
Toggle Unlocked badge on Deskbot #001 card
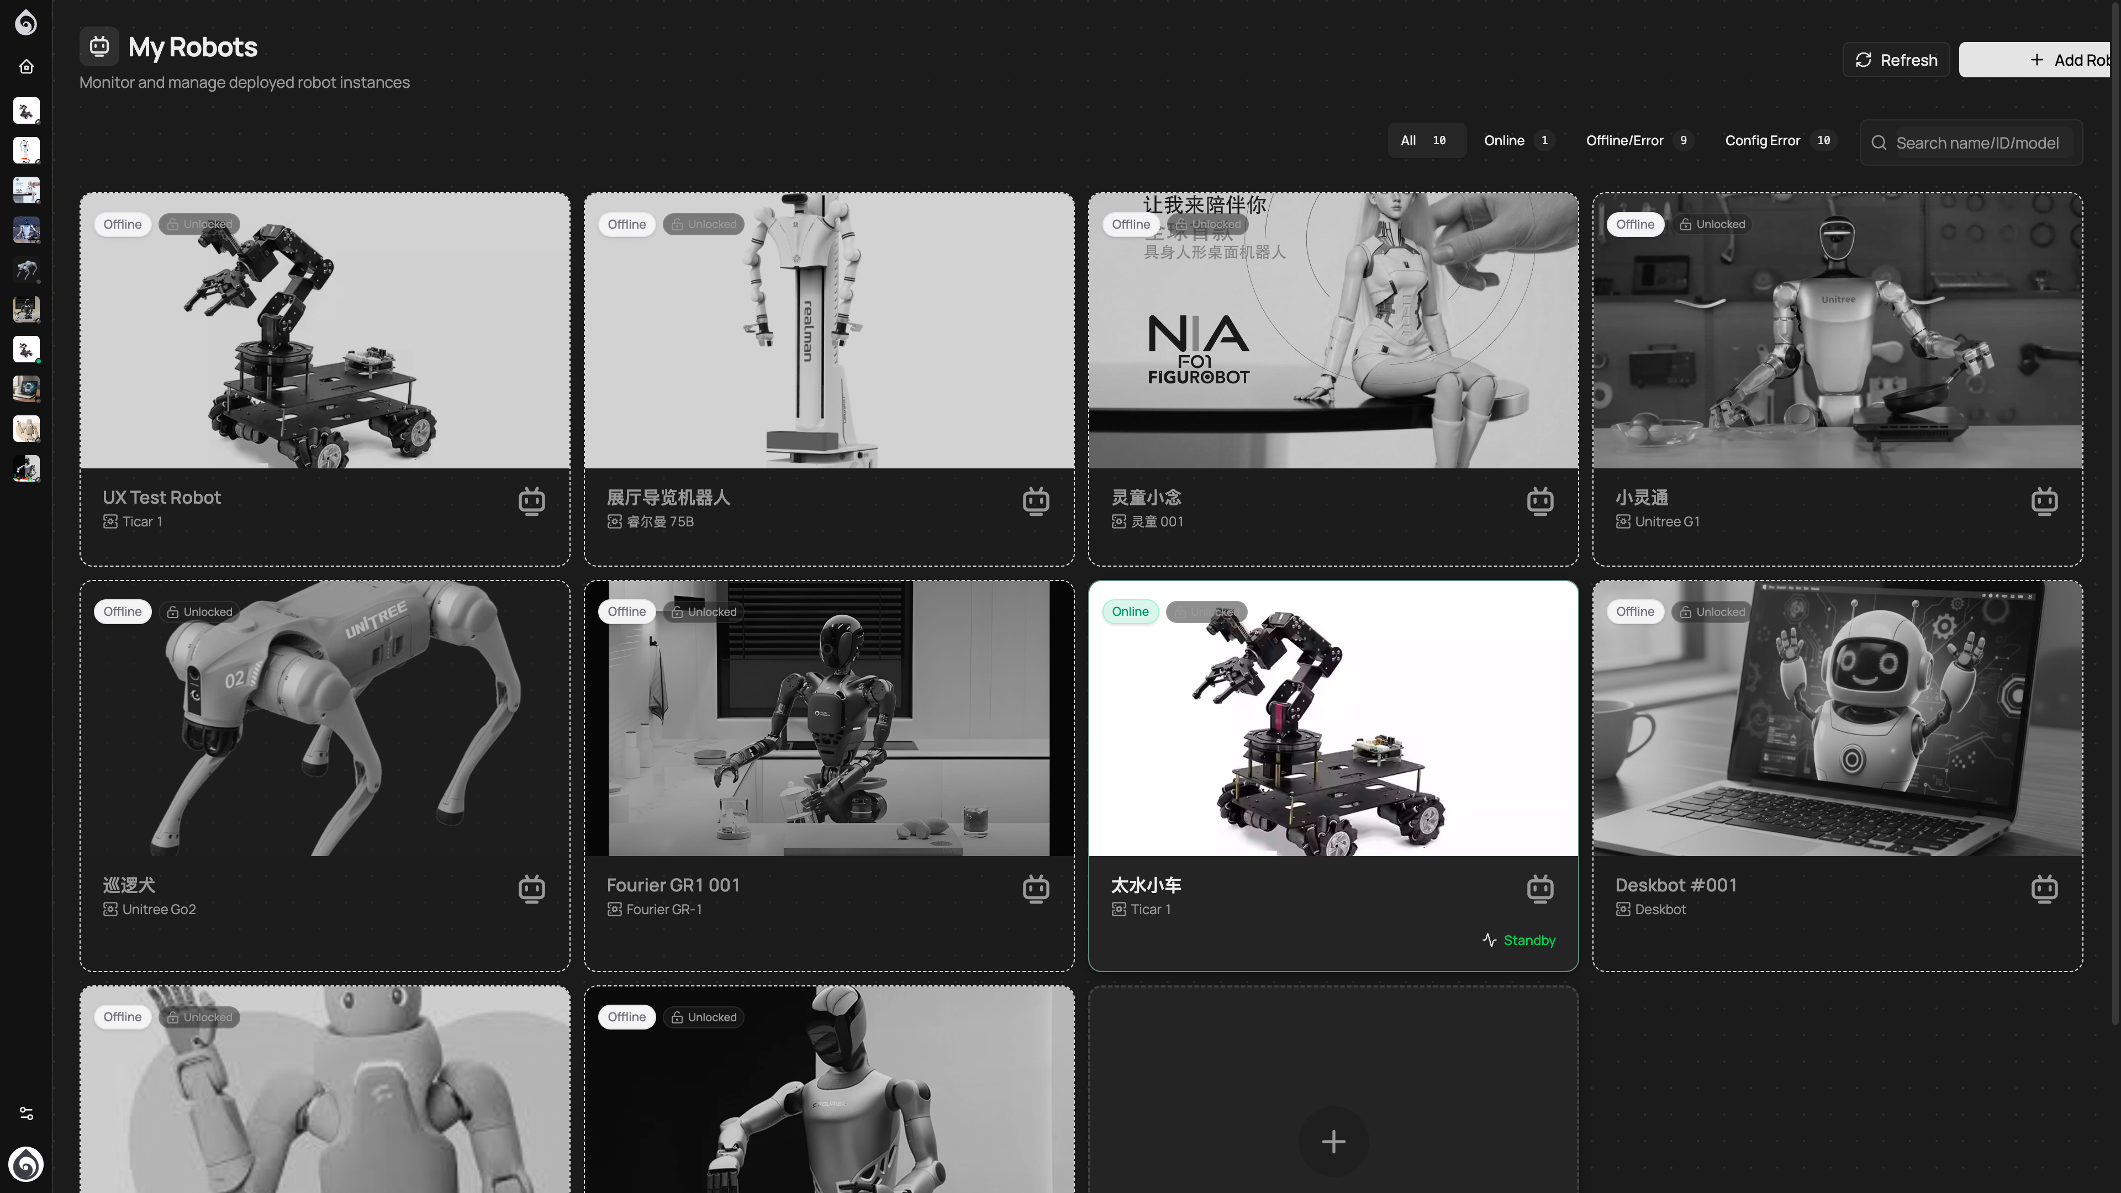1712,612
